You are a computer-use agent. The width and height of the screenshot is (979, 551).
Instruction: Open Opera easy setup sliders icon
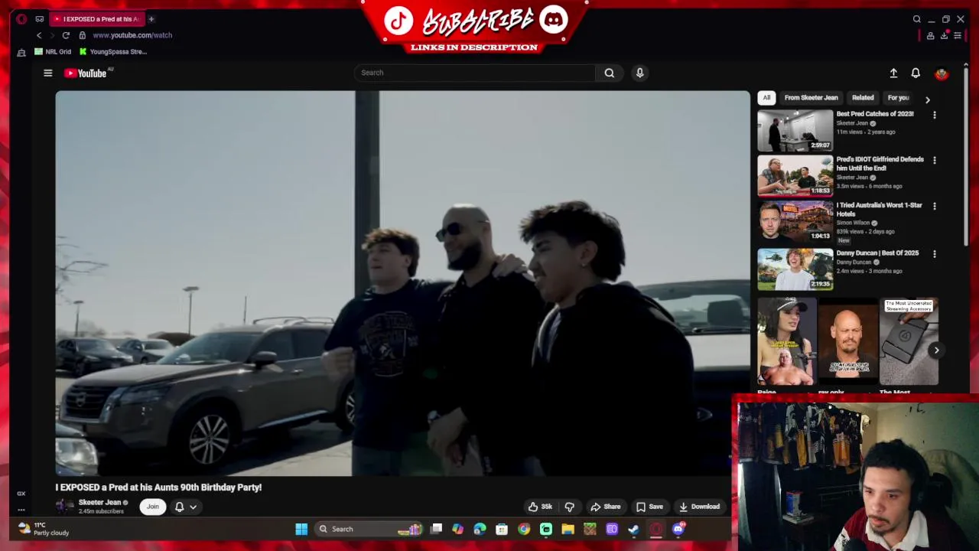958,35
